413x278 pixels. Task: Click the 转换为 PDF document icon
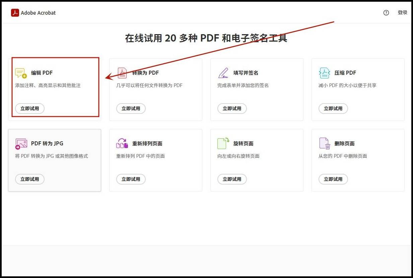click(122, 73)
